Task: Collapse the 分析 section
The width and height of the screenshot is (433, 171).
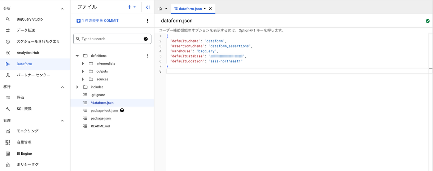Action: pyautogui.click(x=62, y=8)
